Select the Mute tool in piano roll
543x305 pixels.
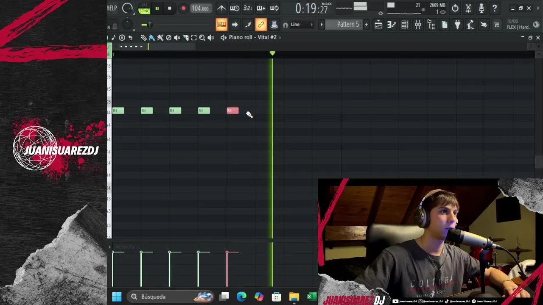coord(177,37)
